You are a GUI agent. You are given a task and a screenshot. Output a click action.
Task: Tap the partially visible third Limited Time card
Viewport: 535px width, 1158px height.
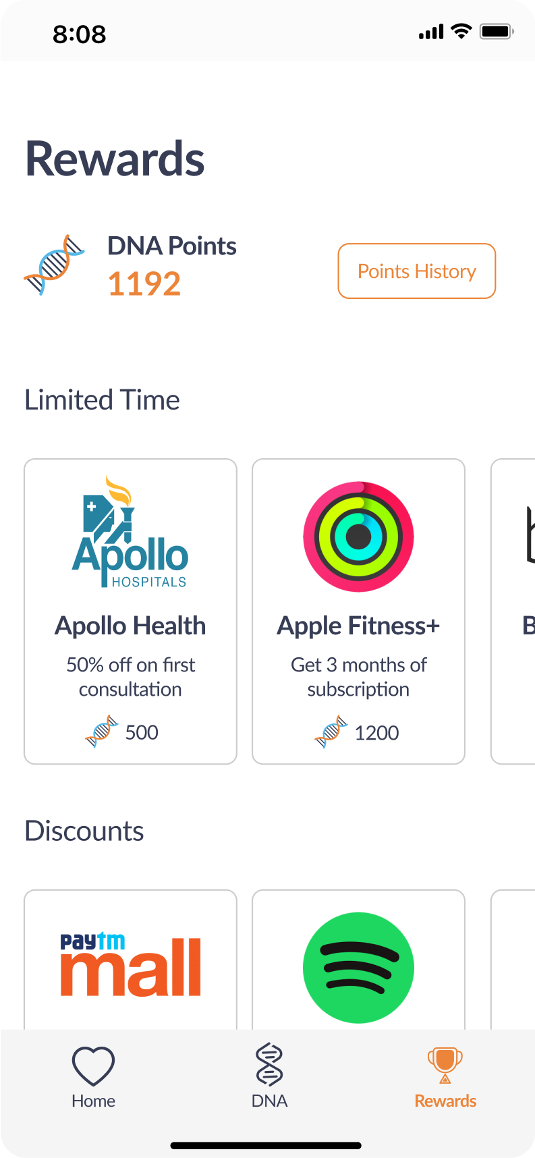(x=514, y=611)
